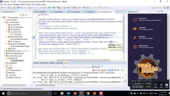This screenshot has height=96, width=170.
Task: Click the editor horizontal scrollbar
Action: click(x=84, y=60)
